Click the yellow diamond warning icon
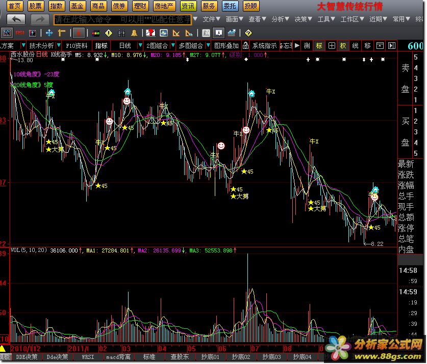This screenshot has height=364, width=427. click(109, 33)
